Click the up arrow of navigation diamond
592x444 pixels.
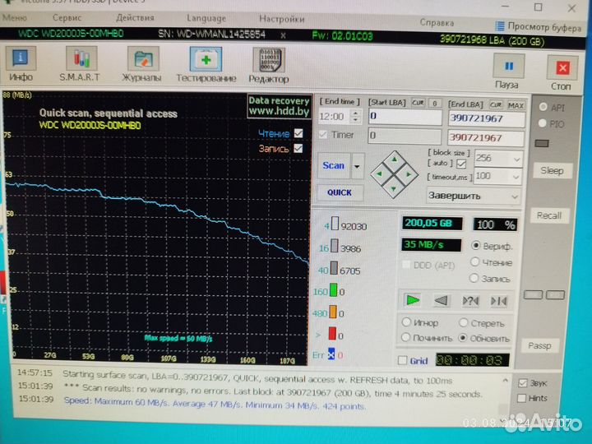[394, 160]
